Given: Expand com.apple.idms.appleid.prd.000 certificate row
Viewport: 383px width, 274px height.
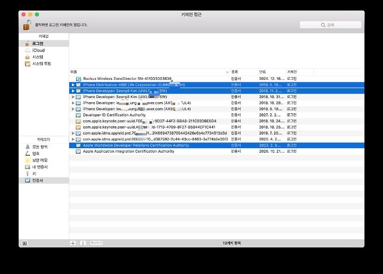Looking at the screenshot, I should 73,139.
